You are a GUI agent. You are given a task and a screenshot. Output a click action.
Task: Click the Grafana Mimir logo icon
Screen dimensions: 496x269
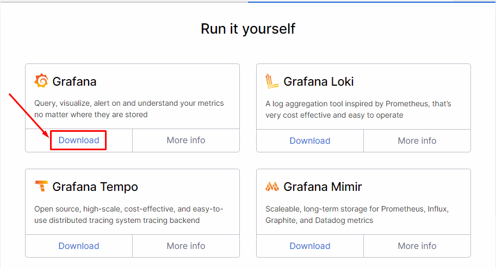point(272,187)
